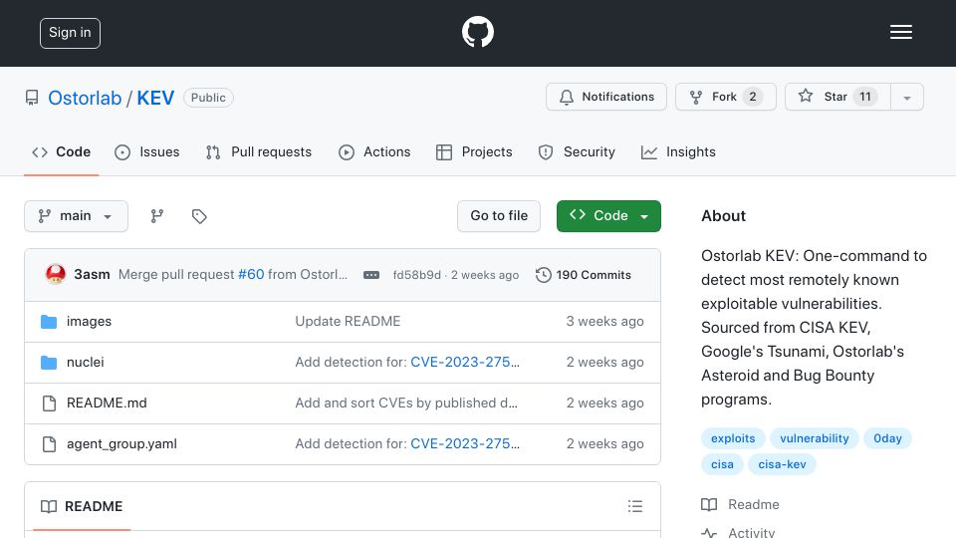The width and height of the screenshot is (956, 538).
Task: Click the nuclei folder icon
Action: 49,363
